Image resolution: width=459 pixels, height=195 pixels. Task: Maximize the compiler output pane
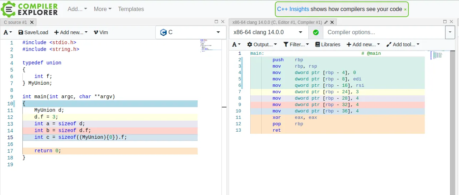point(445,22)
